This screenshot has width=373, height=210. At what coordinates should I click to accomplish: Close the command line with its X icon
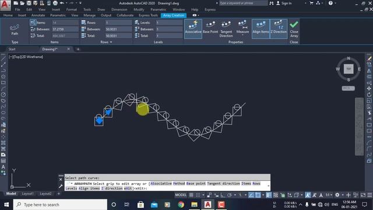click(x=61, y=180)
